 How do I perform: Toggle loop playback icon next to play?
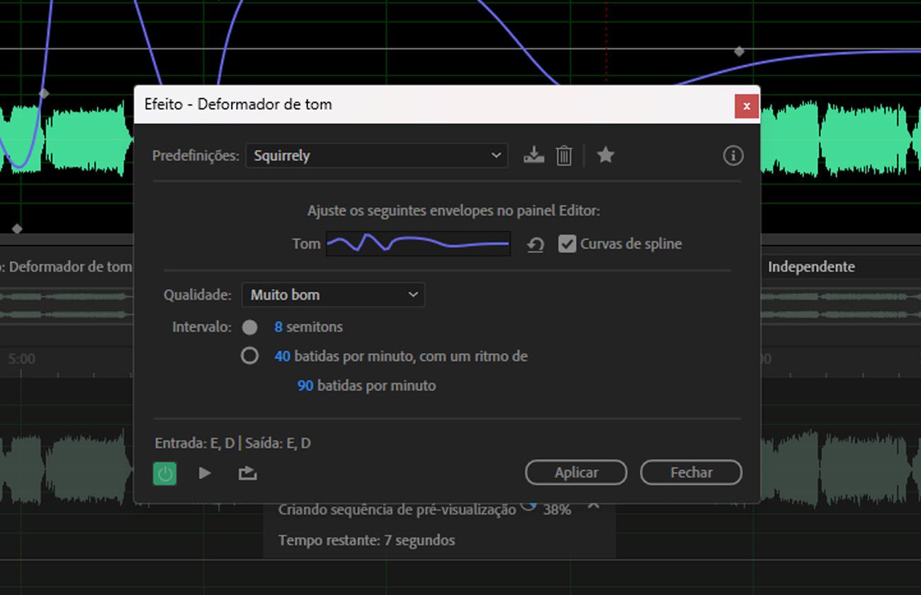click(x=247, y=472)
